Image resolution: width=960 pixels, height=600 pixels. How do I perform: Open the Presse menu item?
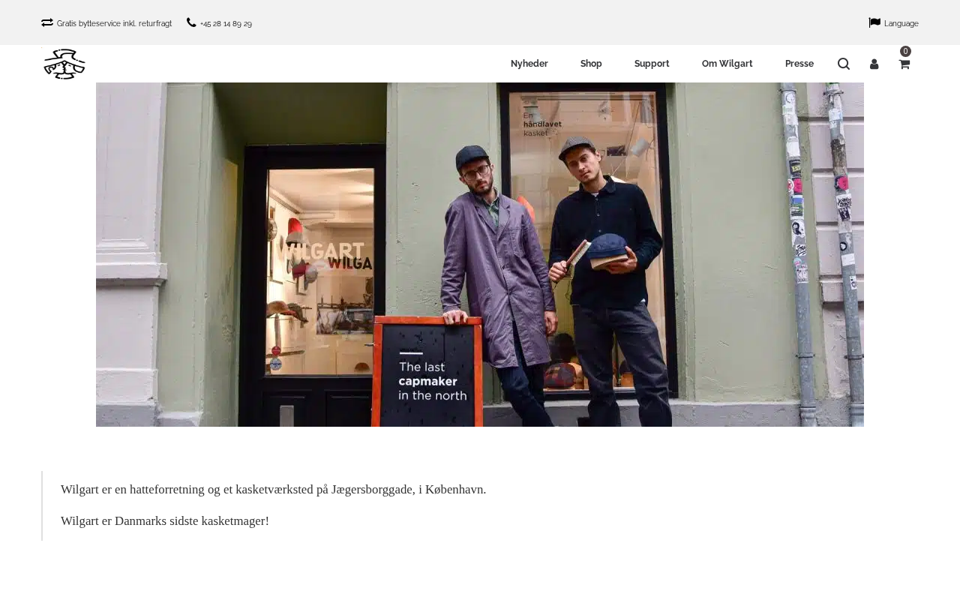pyautogui.click(x=799, y=64)
